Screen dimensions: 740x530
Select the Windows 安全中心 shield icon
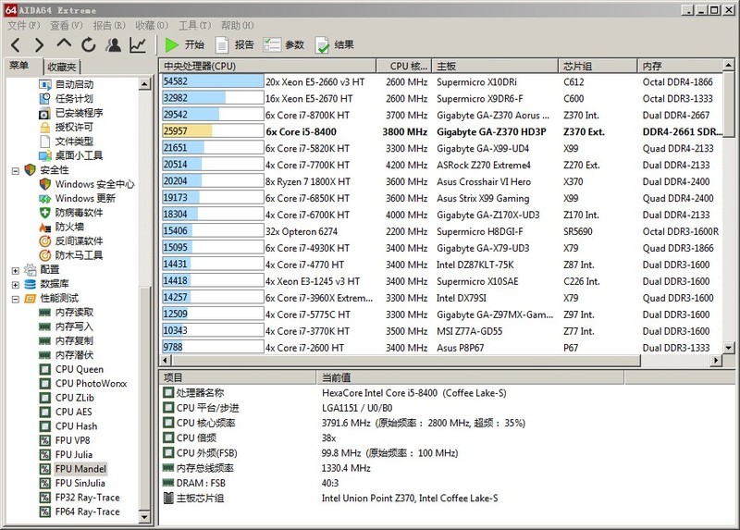[x=44, y=184]
